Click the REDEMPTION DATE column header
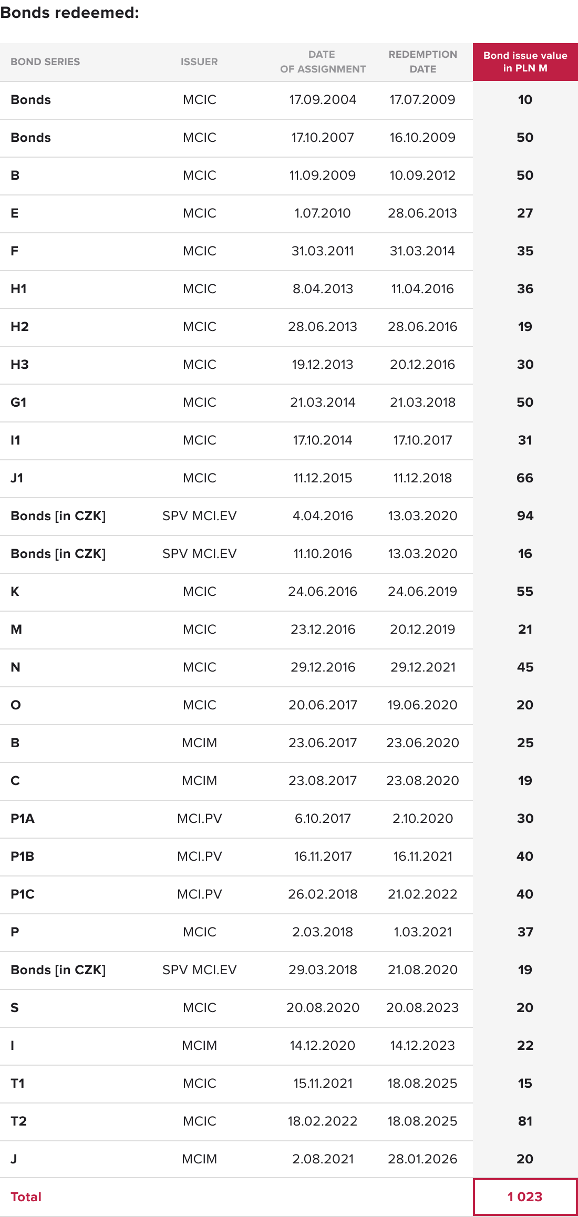The image size is (578, 1217). [422, 62]
